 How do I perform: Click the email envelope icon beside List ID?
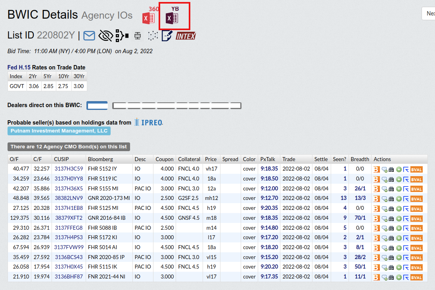point(89,36)
